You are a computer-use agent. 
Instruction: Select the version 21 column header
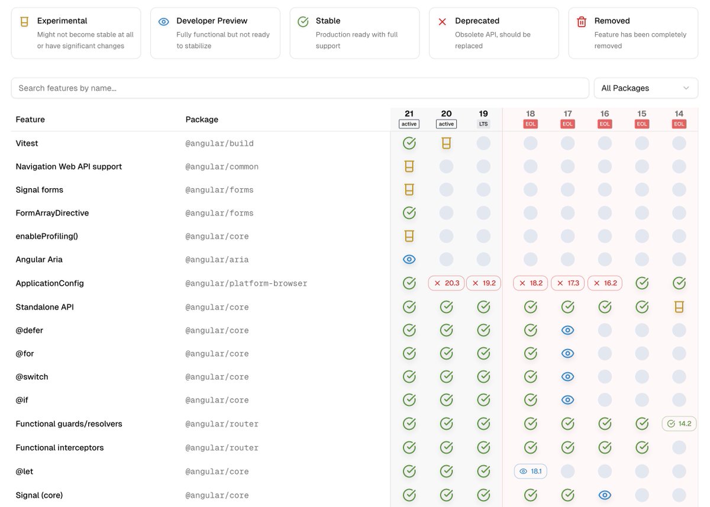409,117
